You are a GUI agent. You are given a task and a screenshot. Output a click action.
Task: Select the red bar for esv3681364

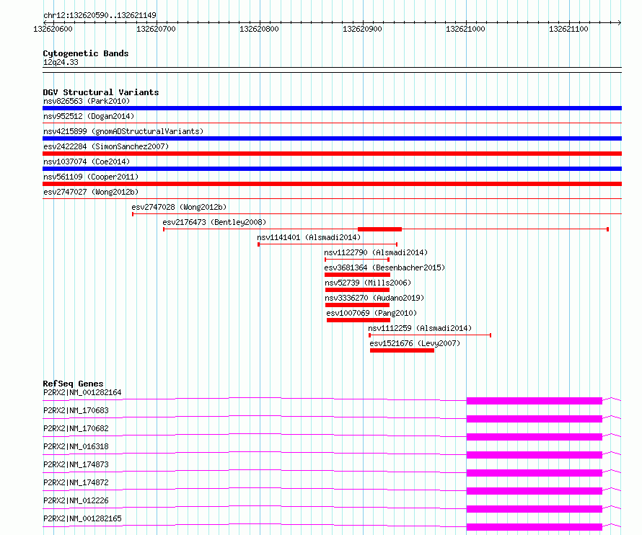coord(357,275)
